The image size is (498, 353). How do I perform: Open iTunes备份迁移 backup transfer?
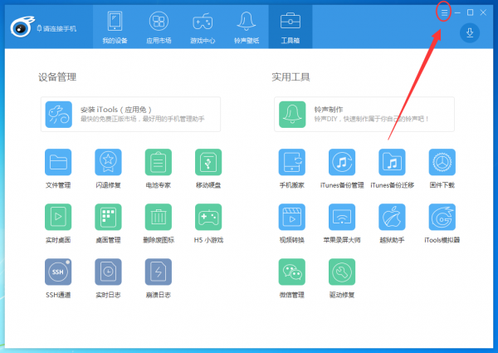coord(392,162)
